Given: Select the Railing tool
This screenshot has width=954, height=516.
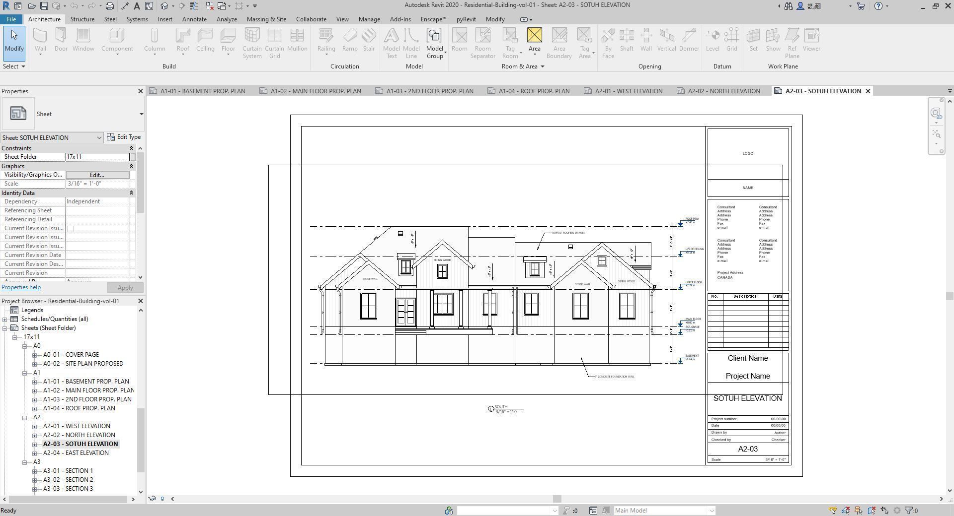Looking at the screenshot, I should tap(326, 40).
